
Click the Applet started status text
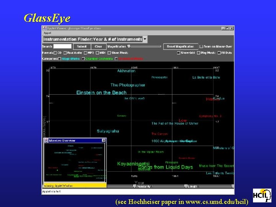tap(51, 192)
